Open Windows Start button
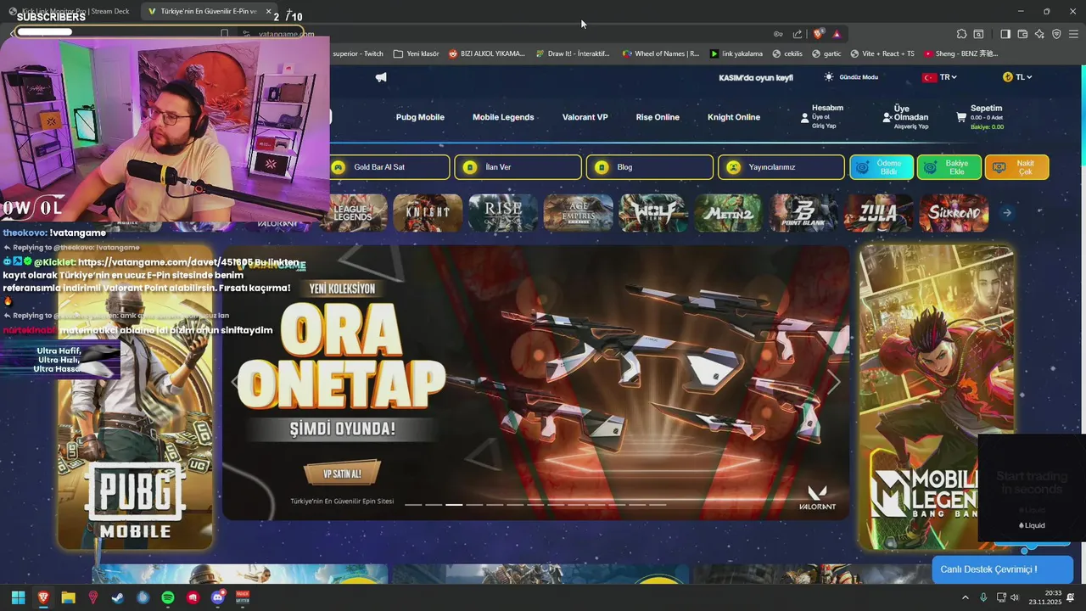The width and height of the screenshot is (1086, 611). click(x=18, y=597)
